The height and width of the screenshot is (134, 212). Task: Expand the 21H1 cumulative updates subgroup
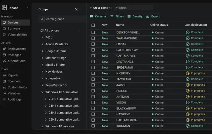click(x=46, y=106)
